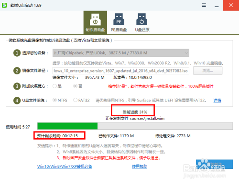Open the 使用帮助 help link
Image resolution: width=239 pixels, height=184 pixels.
pos(140,166)
